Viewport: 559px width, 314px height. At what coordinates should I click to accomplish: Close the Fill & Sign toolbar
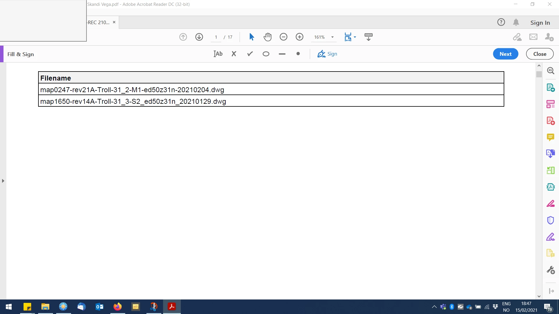coord(539,54)
